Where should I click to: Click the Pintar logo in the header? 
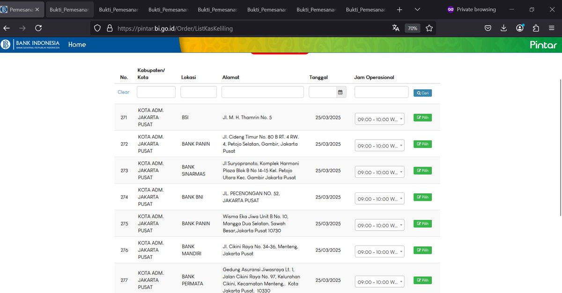tap(543, 45)
